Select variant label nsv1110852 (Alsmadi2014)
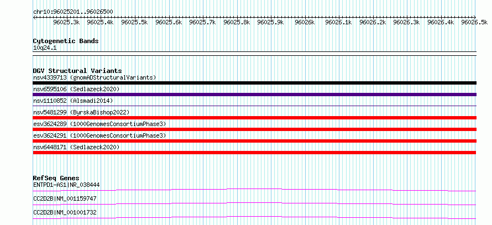Image resolution: width=492 pixels, height=225 pixels. tap(73, 101)
